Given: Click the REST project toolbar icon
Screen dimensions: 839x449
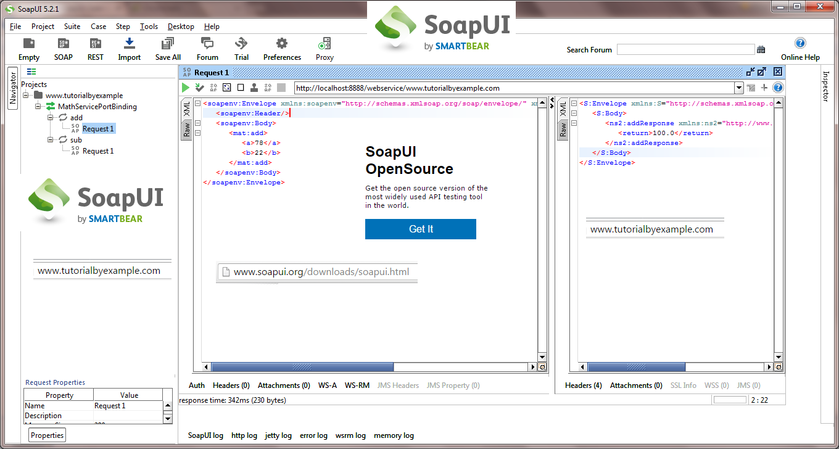Looking at the screenshot, I should [96, 49].
